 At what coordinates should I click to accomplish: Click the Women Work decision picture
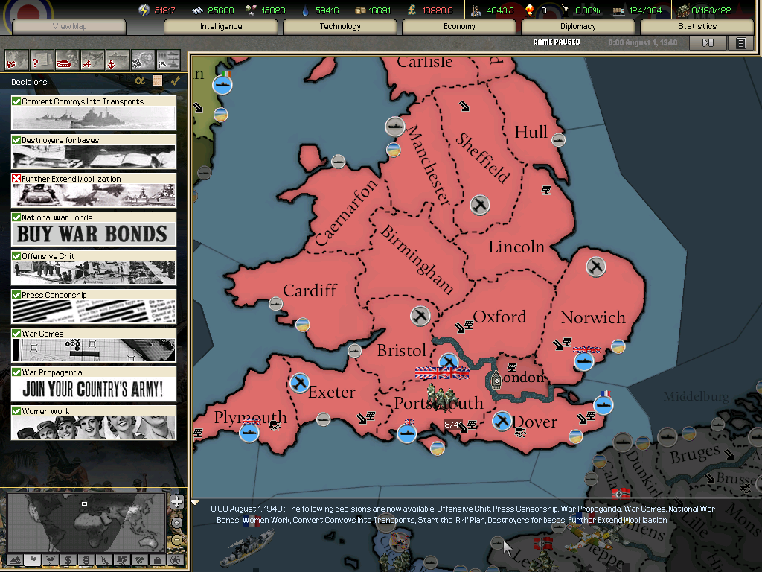(93, 428)
